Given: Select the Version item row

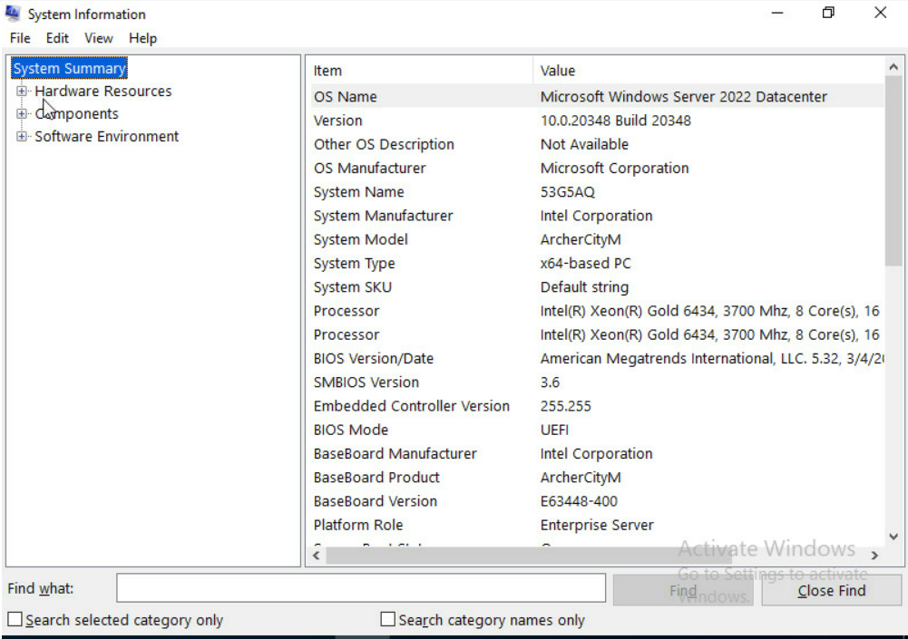Looking at the screenshot, I should pos(597,121).
